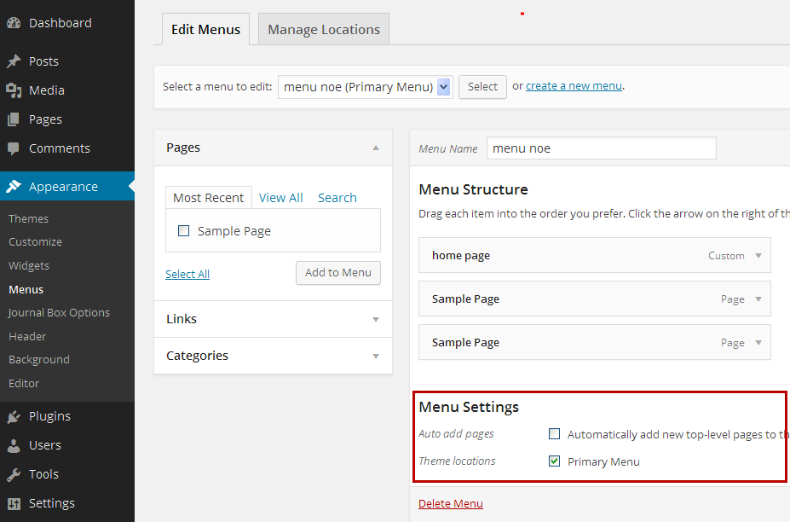Click the Dashboard gauge icon

[x=14, y=23]
